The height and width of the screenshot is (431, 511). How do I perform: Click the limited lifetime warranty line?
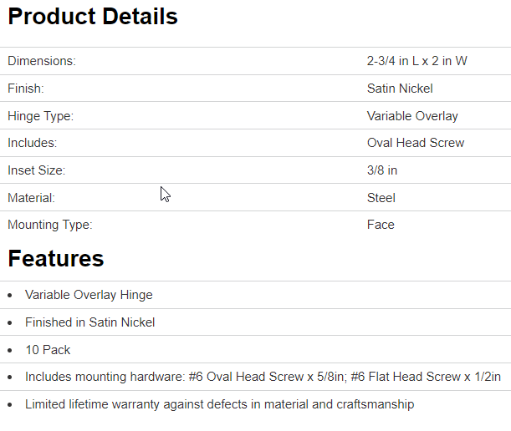tap(219, 404)
